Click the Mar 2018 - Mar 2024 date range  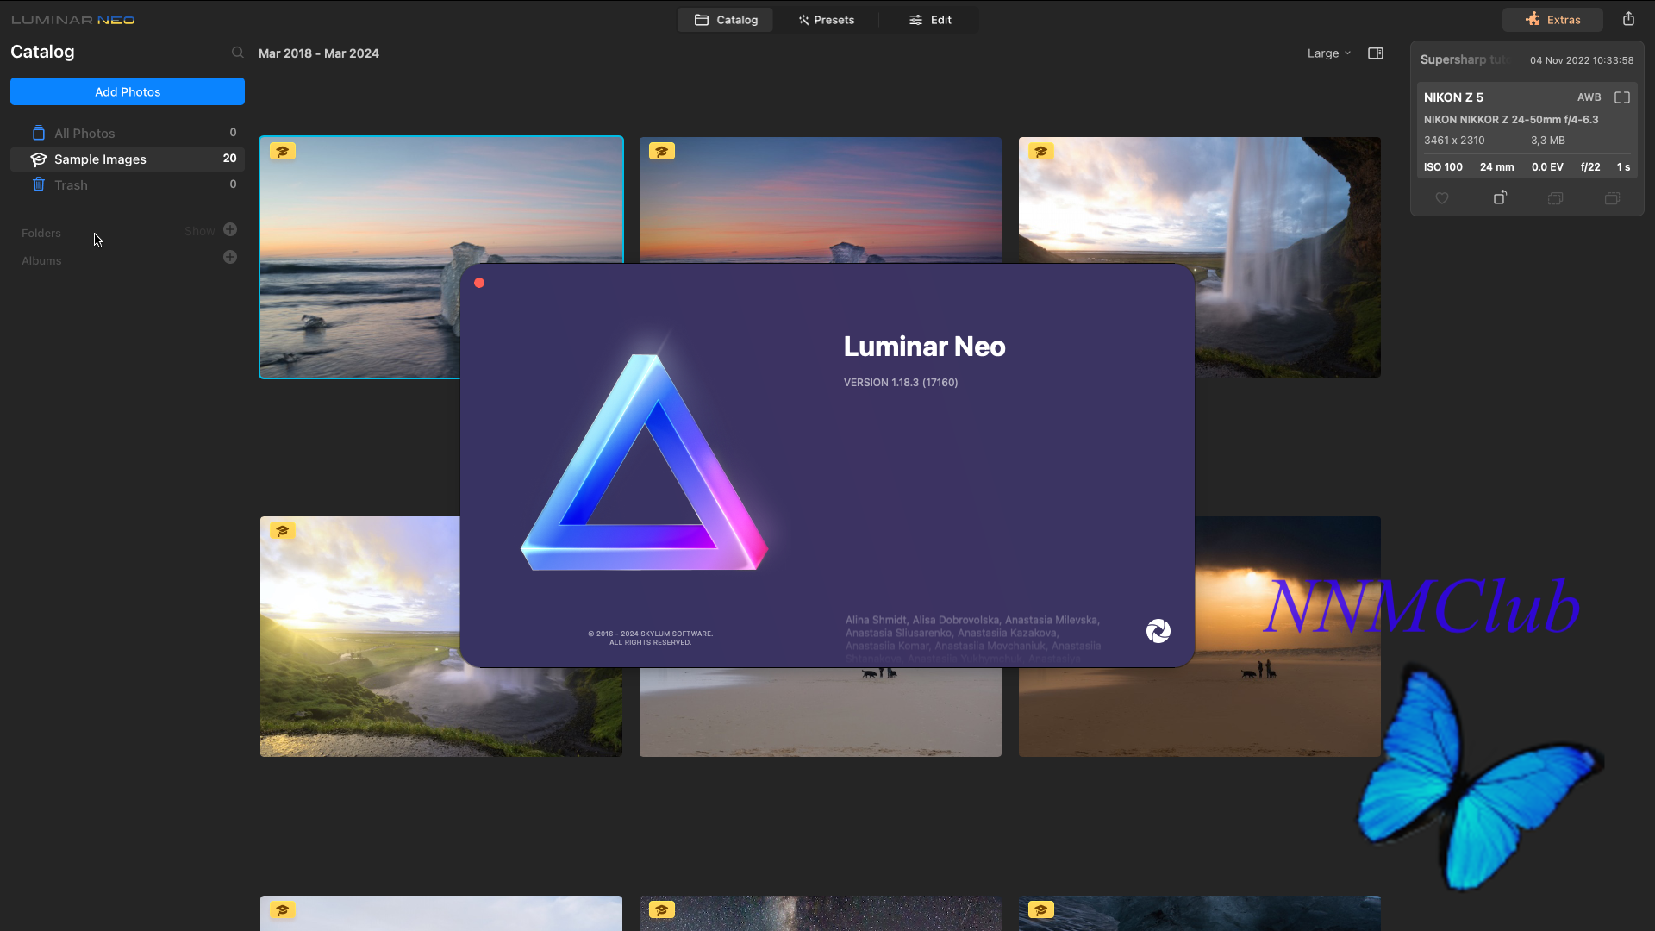click(319, 53)
